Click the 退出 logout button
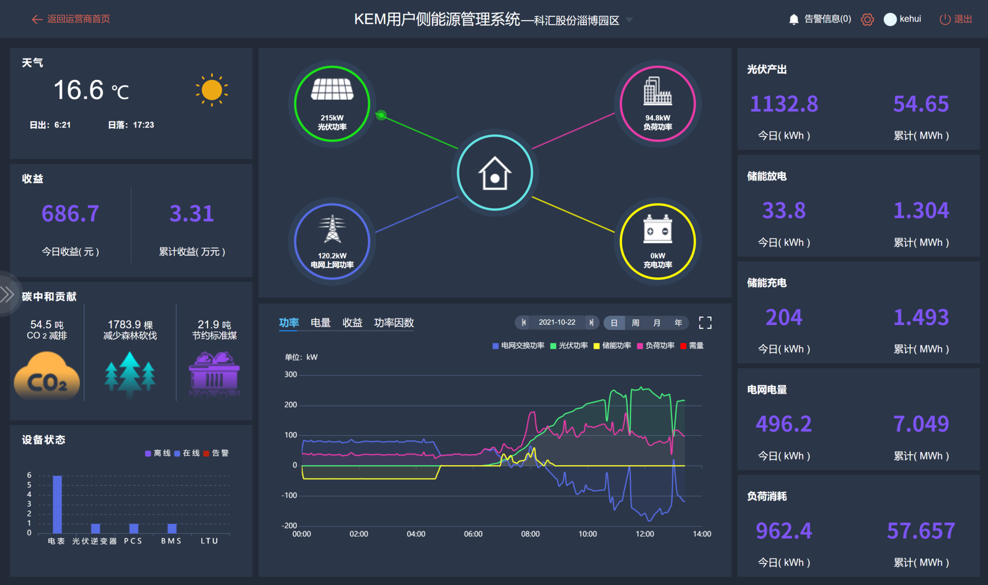The height and width of the screenshot is (585, 988). pyautogui.click(x=955, y=19)
